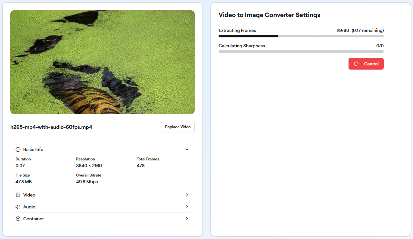Collapse Basic Info with its down chevron

(187, 149)
